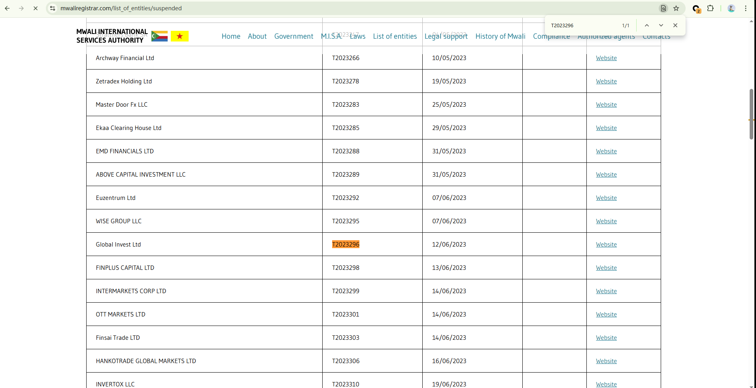
Task: Click the vertical page scrollbar thumb
Action: [x=751, y=114]
